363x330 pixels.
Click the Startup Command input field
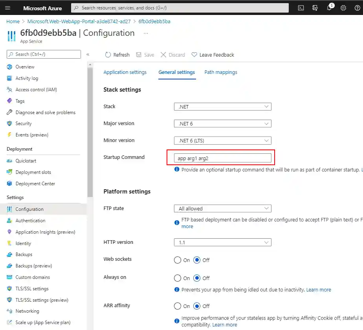[x=222, y=158]
